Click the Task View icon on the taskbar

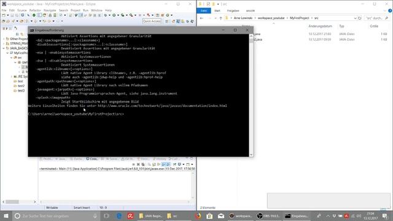[106, 215]
